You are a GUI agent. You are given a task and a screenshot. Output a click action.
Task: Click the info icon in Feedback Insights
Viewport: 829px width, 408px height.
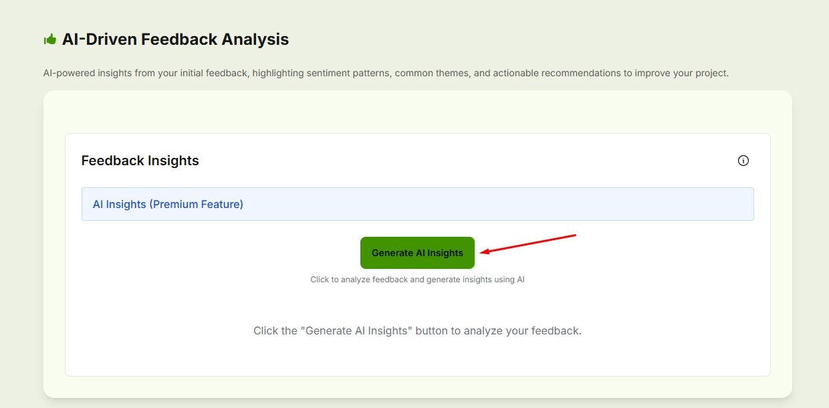pyautogui.click(x=743, y=161)
